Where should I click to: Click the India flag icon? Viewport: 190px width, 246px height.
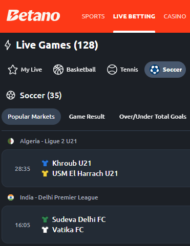tap(11, 197)
